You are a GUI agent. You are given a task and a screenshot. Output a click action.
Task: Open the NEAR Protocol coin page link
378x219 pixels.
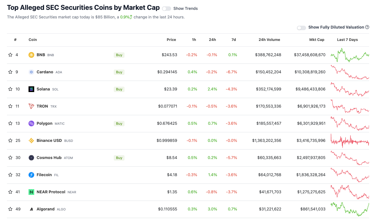51,192
